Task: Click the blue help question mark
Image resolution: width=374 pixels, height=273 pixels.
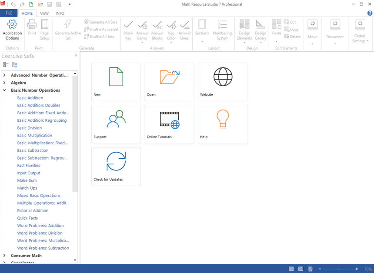Action: 370,13
